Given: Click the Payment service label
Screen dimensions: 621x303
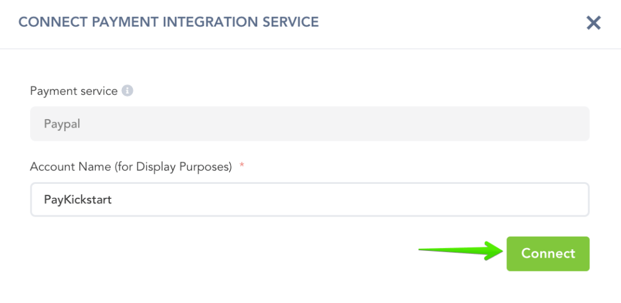Looking at the screenshot, I should [x=73, y=91].
